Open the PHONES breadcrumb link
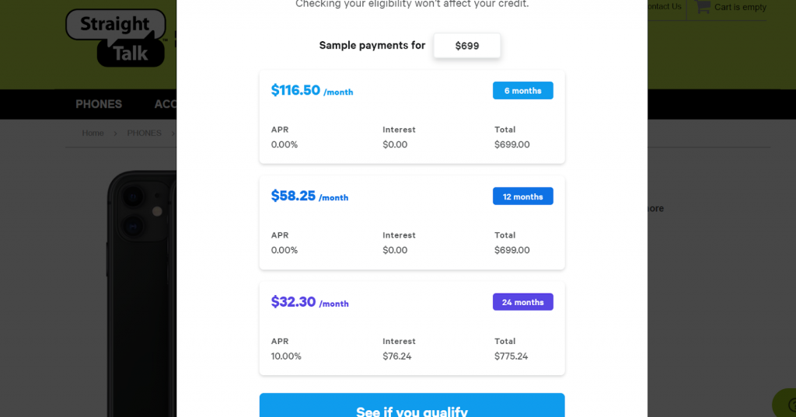 pos(144,134)
